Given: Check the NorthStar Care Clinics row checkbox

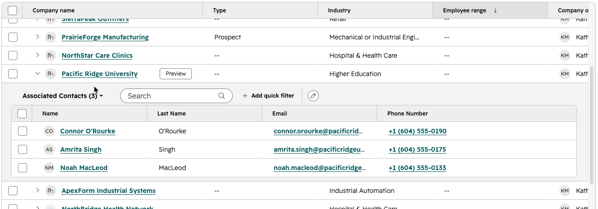Looking at the screenshot, I should click(13, 55).
